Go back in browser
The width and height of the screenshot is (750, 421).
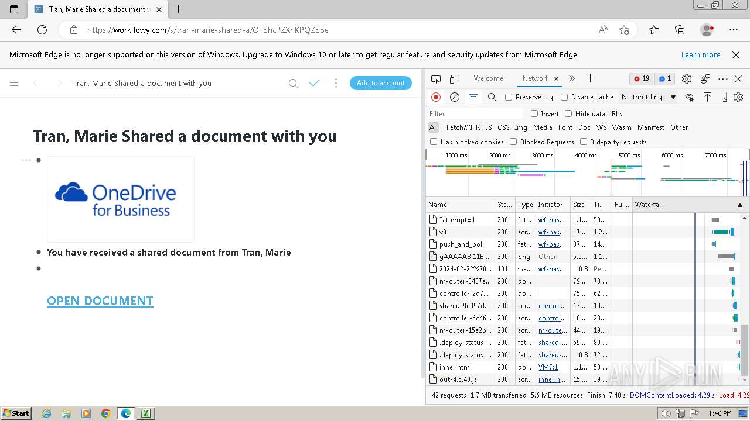click(x=16, y=30)
